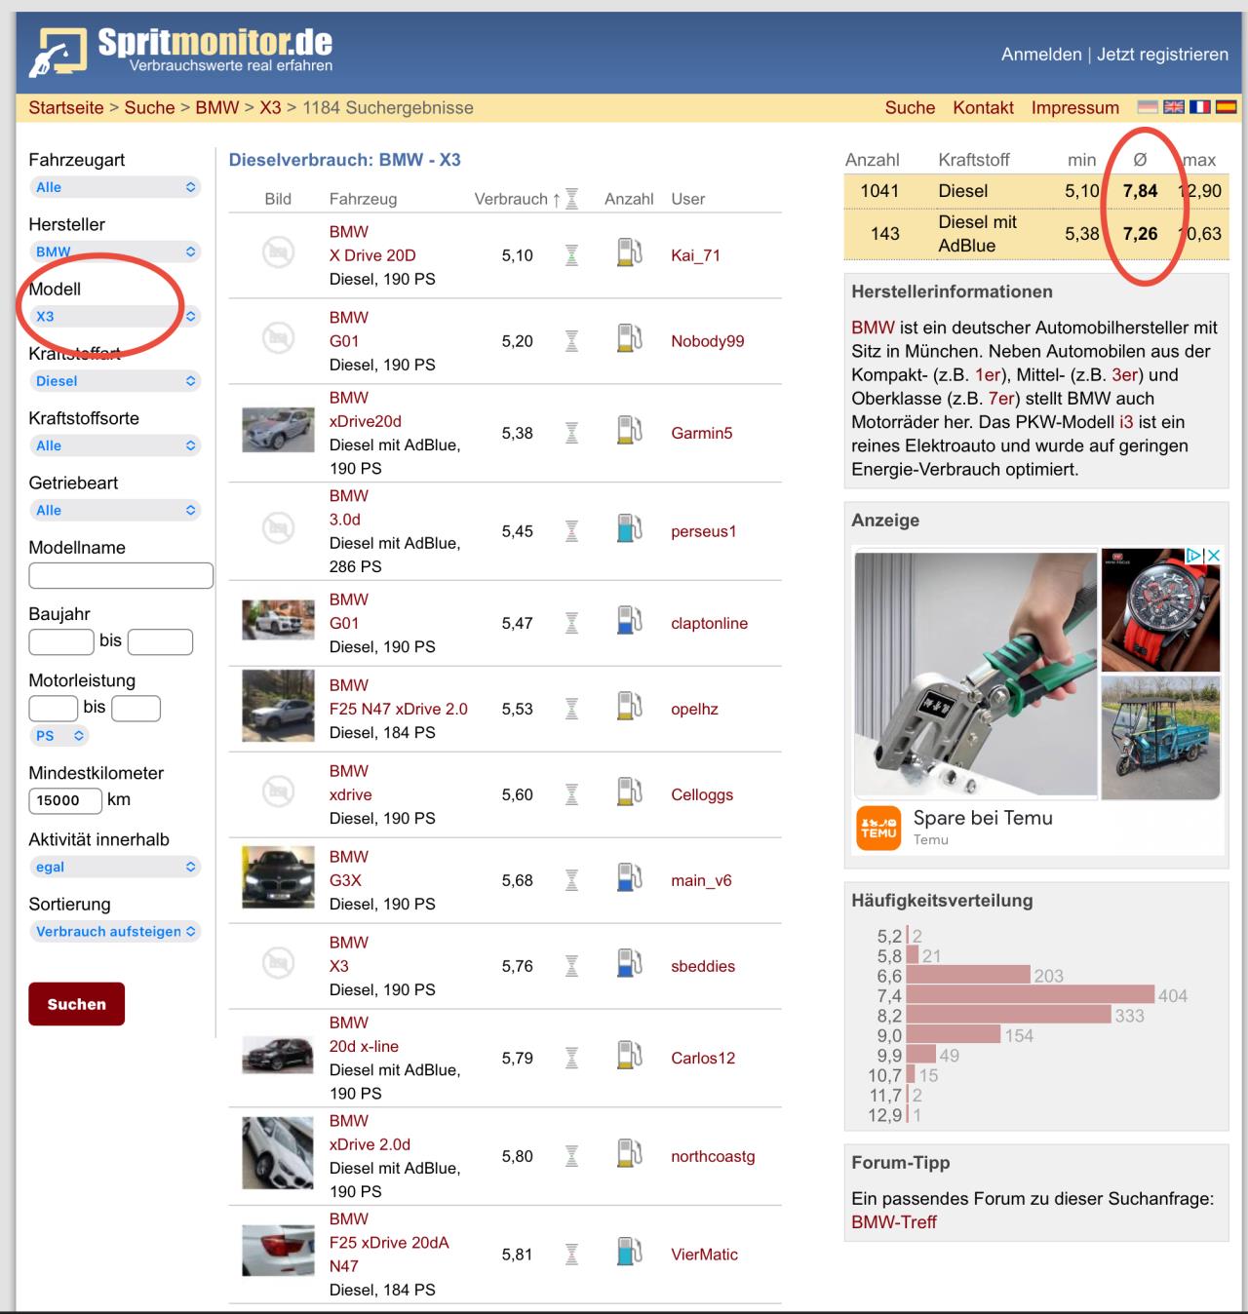Click the Spritmonitor.de fuel pump logo
Viewport: 1248px width, 1314px height.
coord(58,53)
